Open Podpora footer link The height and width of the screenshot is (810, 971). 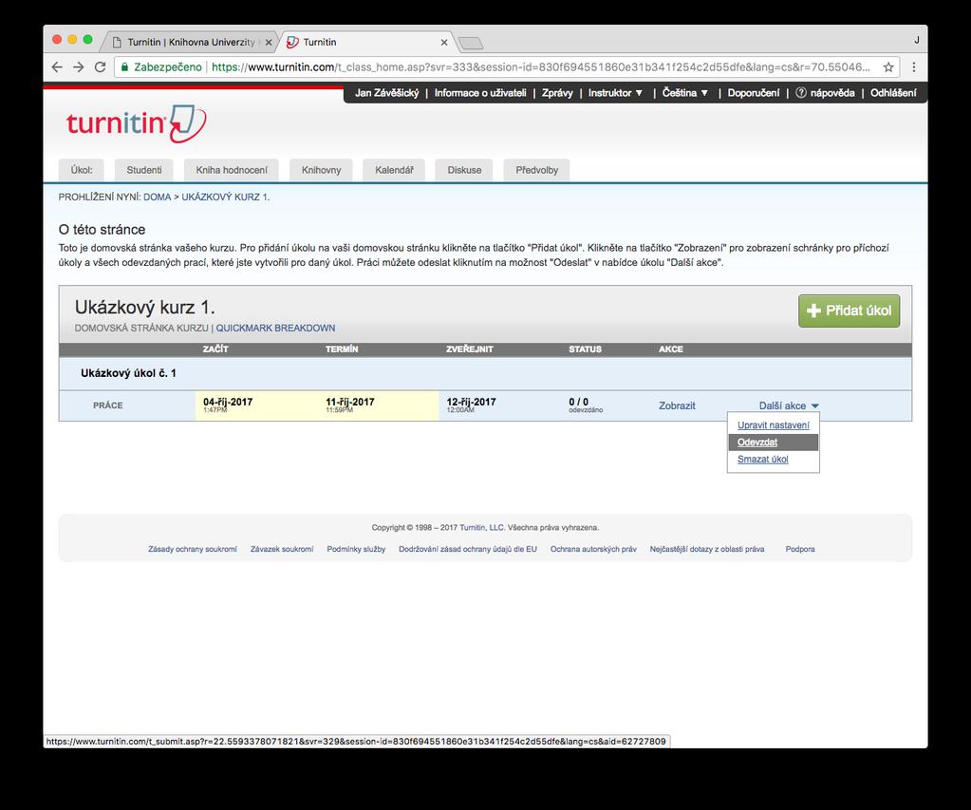(800, 549)
